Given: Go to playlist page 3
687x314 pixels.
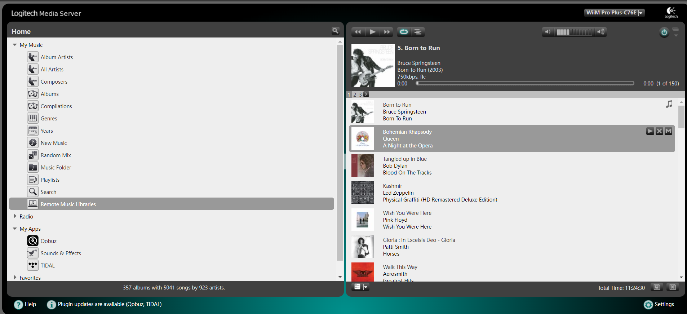Looking at the screenshot, I should 360,94.
